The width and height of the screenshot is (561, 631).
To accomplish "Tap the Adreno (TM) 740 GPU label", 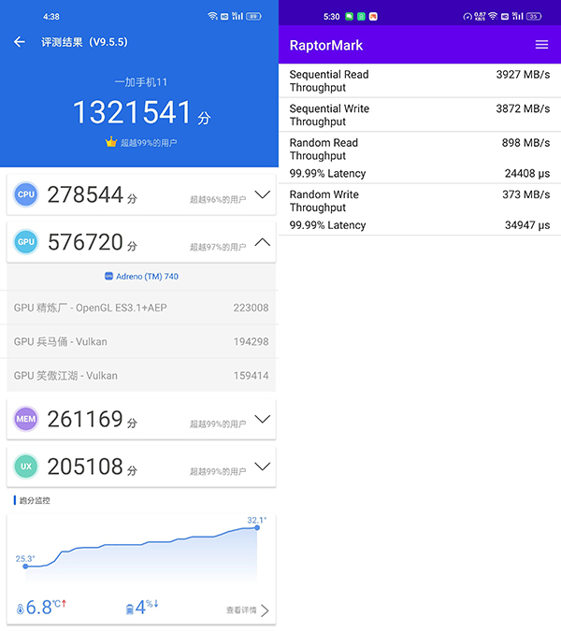I will (141, 277).
